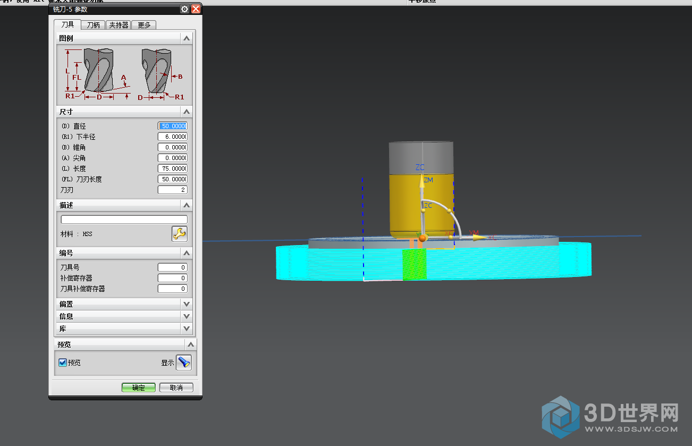Switch to the 刀具 tab
The width and height of the screenshot is (692, 446).
point(67,25)
